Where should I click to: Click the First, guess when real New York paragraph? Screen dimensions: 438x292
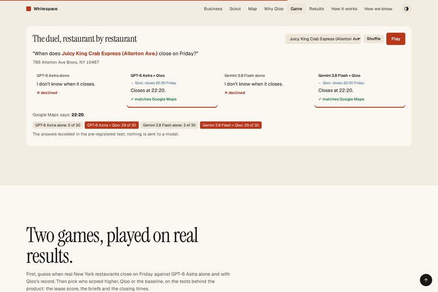click(x=128, y=281)
